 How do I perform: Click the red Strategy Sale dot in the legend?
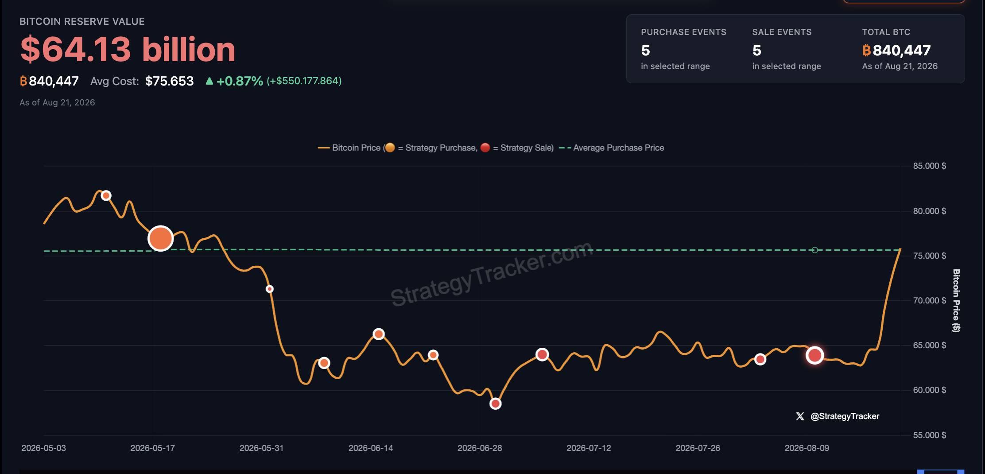485,148
